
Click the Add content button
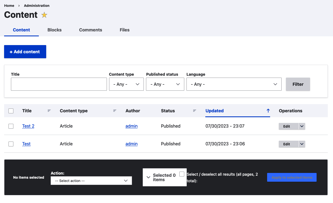(25, 52)
